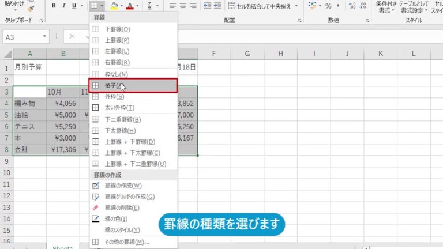The height and width of the screenshot is (249, 443).
Task: Select 下二重罫線(B) option
Action: (x=133, y=119)
